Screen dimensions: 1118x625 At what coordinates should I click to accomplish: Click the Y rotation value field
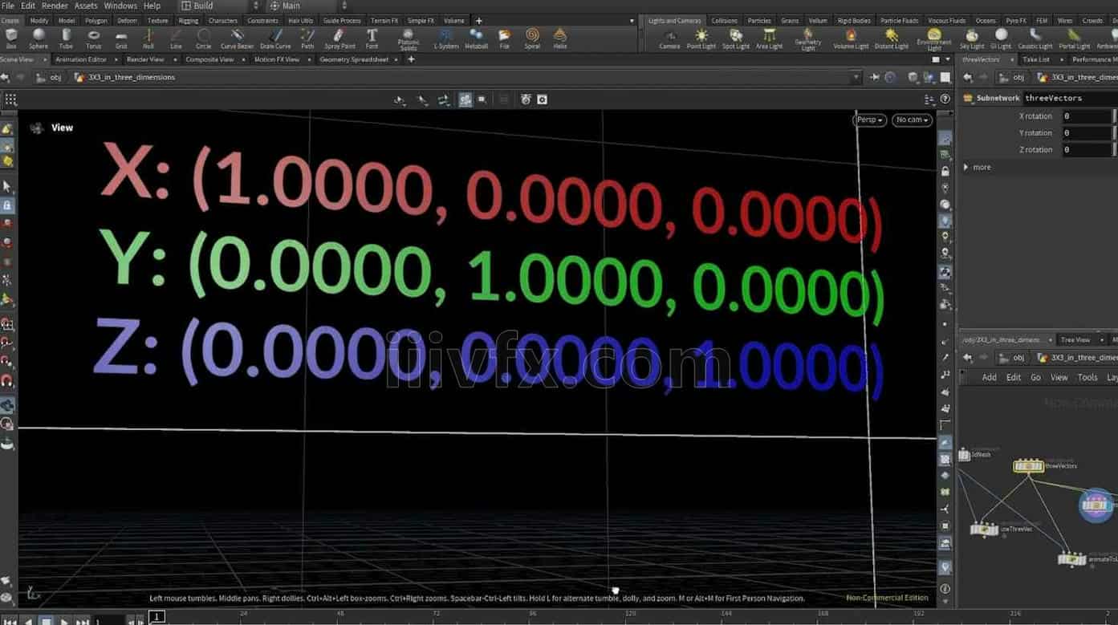coord(1087,133)
